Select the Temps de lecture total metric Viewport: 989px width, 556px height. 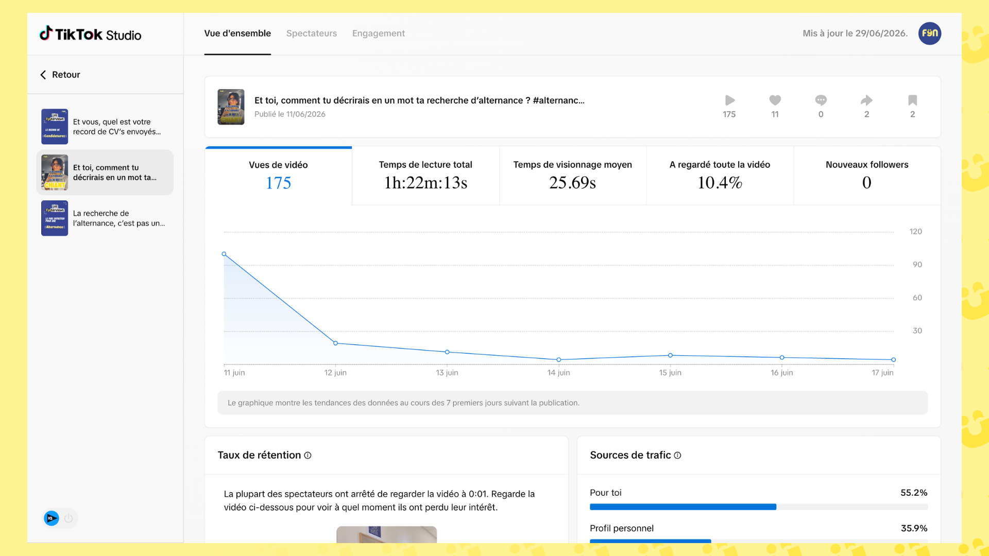tap(425, 176)
